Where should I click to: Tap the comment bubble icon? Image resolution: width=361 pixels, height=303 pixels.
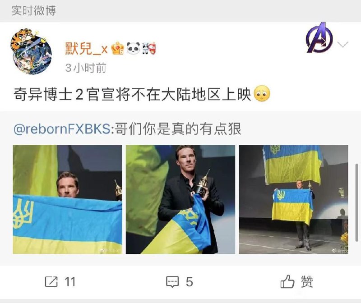[172, 282]
